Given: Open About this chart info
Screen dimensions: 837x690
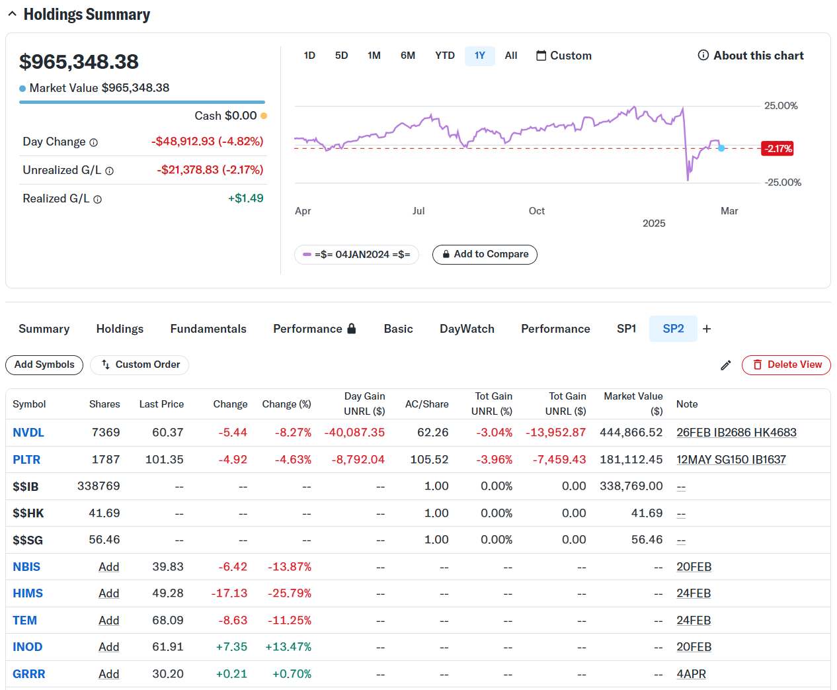Looking at the screenshot, I should click(751, 56).
